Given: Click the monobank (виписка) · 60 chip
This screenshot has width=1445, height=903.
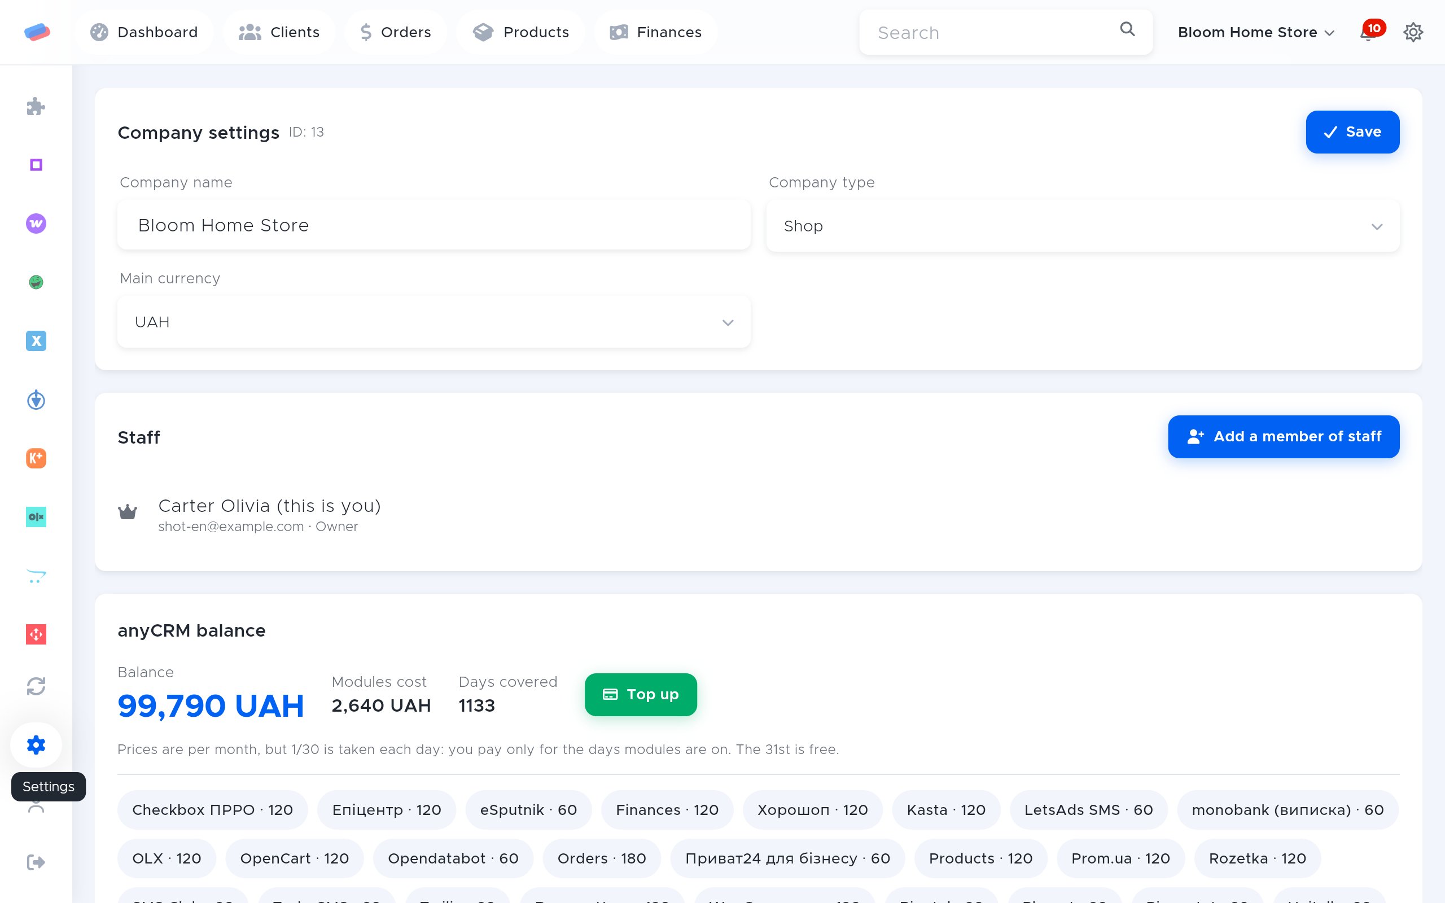Looking at the screenshot, I should point(1288,810).
